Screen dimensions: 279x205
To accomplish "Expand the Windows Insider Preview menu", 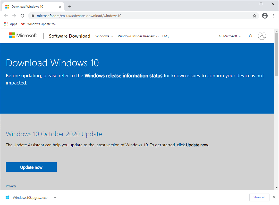I will coord(138,36).
